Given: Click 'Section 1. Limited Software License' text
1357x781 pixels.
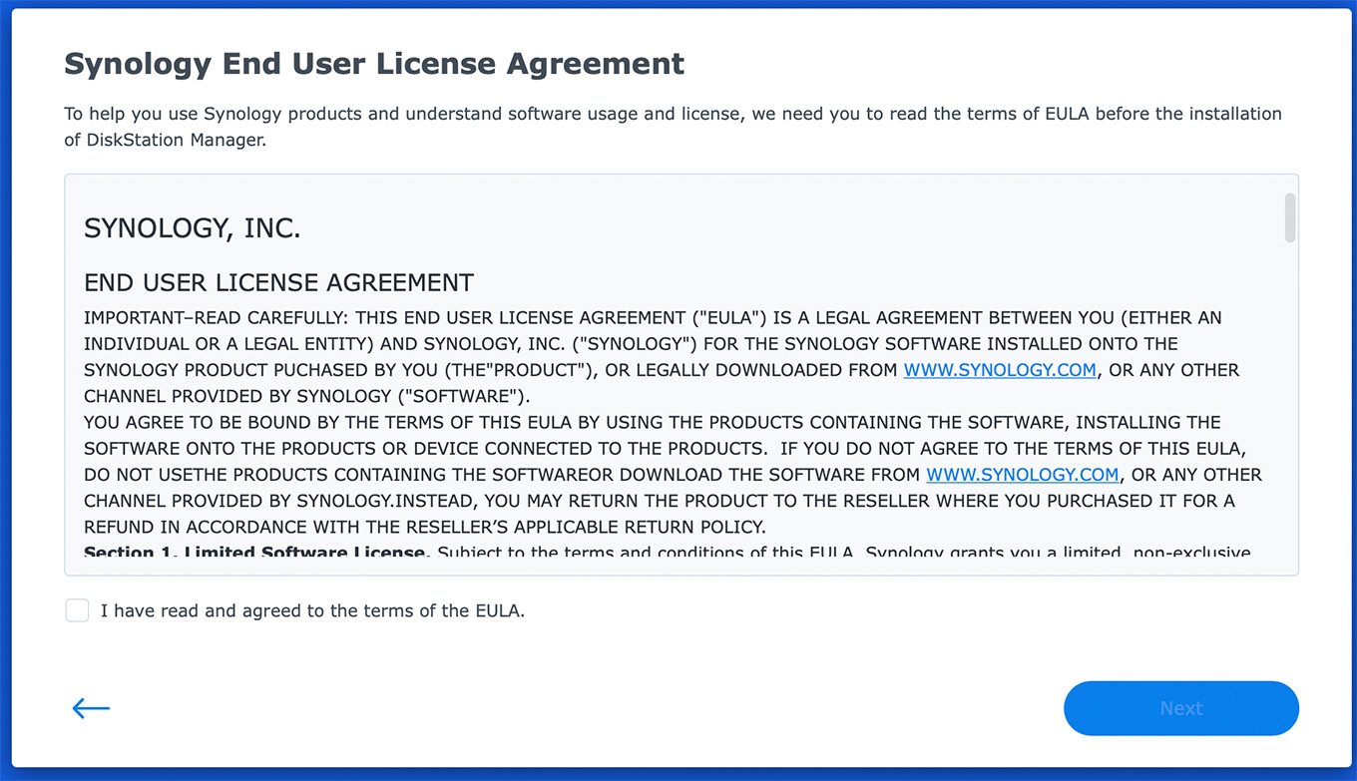Looking at the screenshot, I should pos(256,554).
